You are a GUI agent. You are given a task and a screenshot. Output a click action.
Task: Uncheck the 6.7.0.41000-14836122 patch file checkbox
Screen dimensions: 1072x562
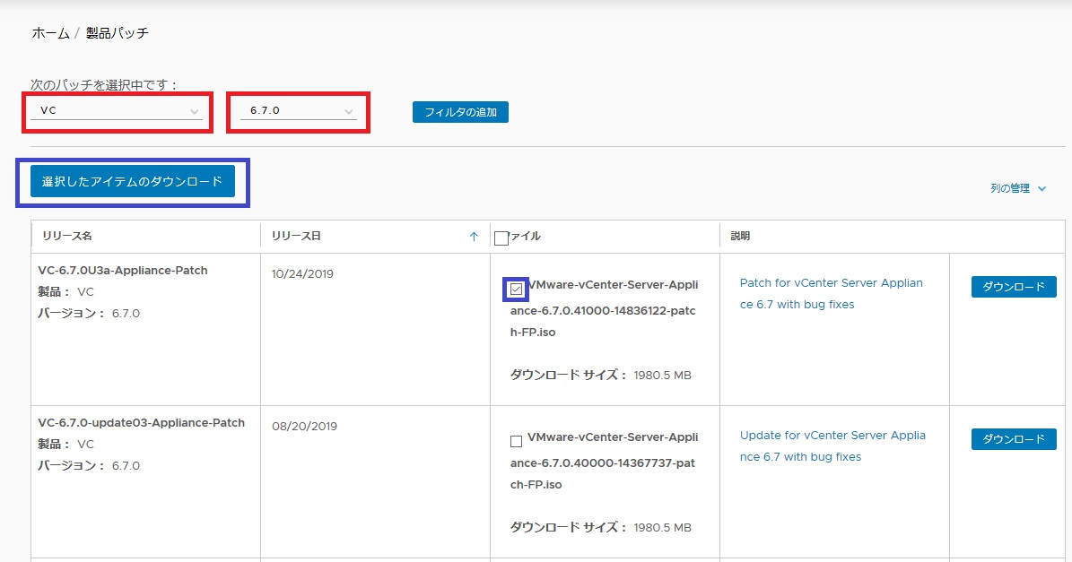coord(516,290)
